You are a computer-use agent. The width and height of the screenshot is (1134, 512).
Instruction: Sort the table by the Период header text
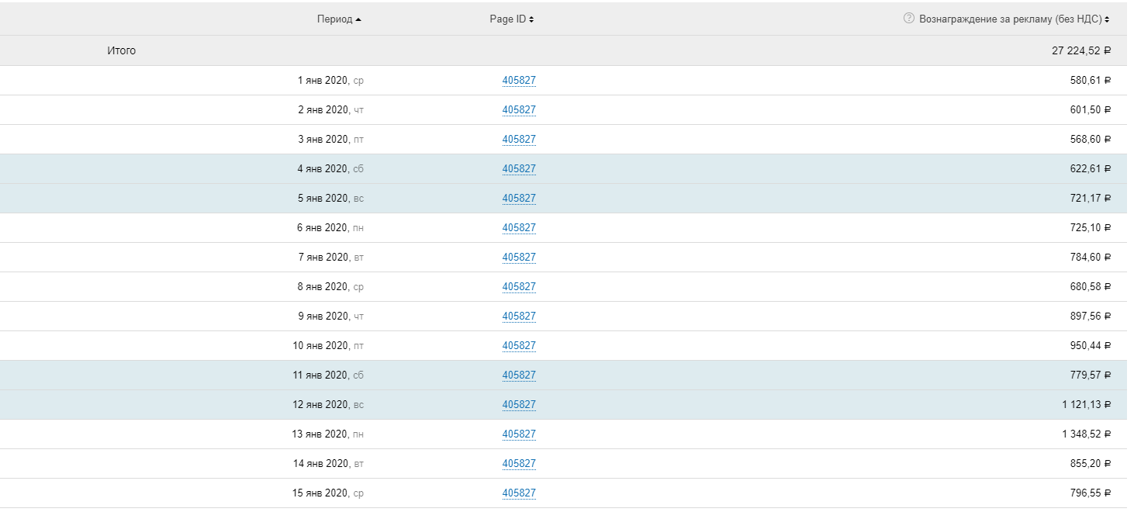334,19
